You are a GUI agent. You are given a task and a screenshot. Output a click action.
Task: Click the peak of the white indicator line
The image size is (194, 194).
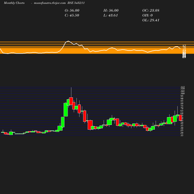pyautogui.click(x=68, y=41)
